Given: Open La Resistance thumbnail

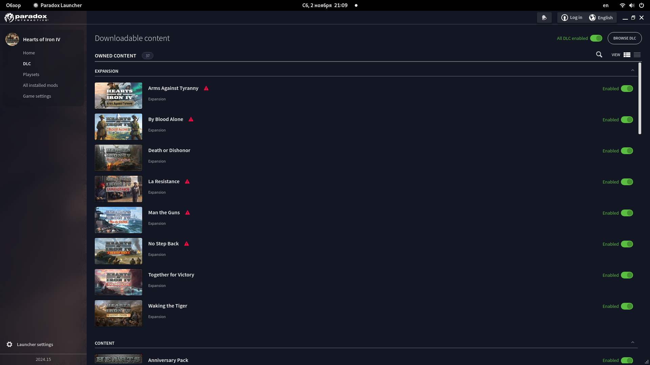Looking at the screenshot, I should pyautogui.click(x=118, y=189).
